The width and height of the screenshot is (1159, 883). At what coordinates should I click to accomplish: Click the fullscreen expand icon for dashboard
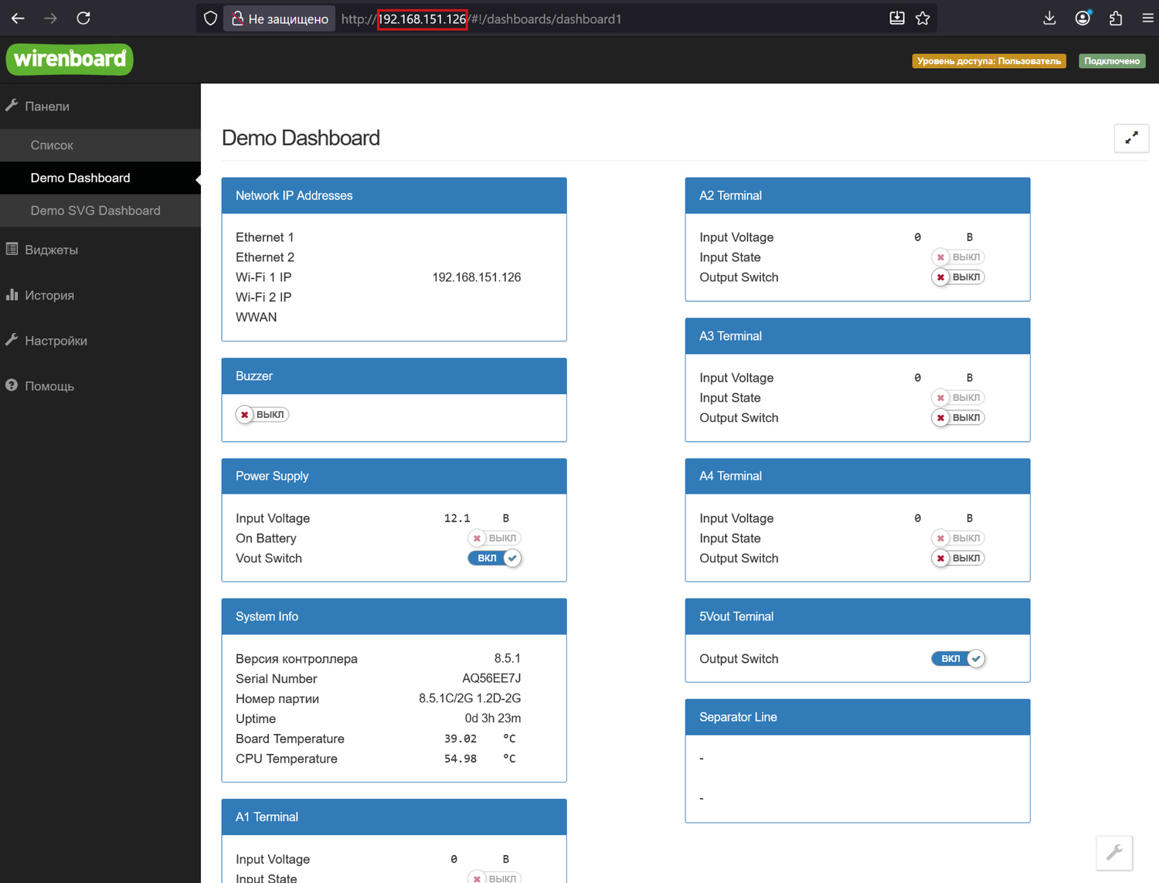(x=1131, y=138)
